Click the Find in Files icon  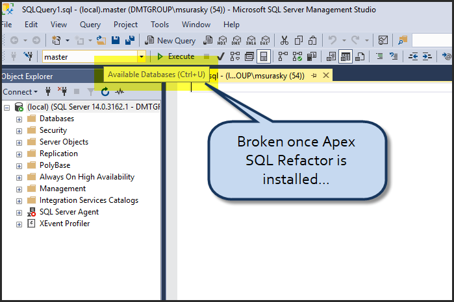403,40
